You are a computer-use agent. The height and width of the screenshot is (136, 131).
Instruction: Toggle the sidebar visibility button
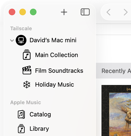click(85, 12)
